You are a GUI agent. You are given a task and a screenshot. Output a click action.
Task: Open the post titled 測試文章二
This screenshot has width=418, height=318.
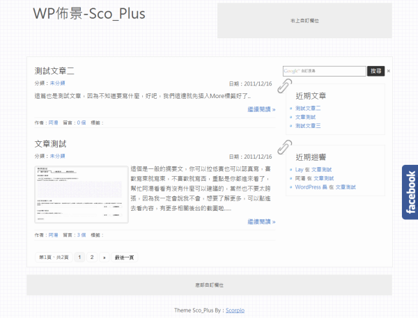click(x=54, y=71)
